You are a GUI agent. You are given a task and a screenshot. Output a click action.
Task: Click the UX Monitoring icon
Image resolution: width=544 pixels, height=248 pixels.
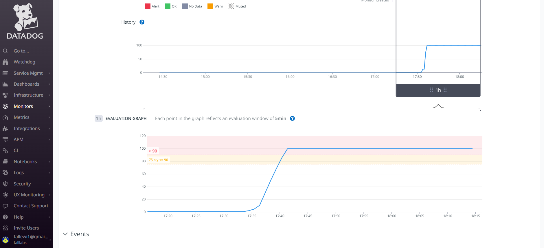[x=5, y=195]
